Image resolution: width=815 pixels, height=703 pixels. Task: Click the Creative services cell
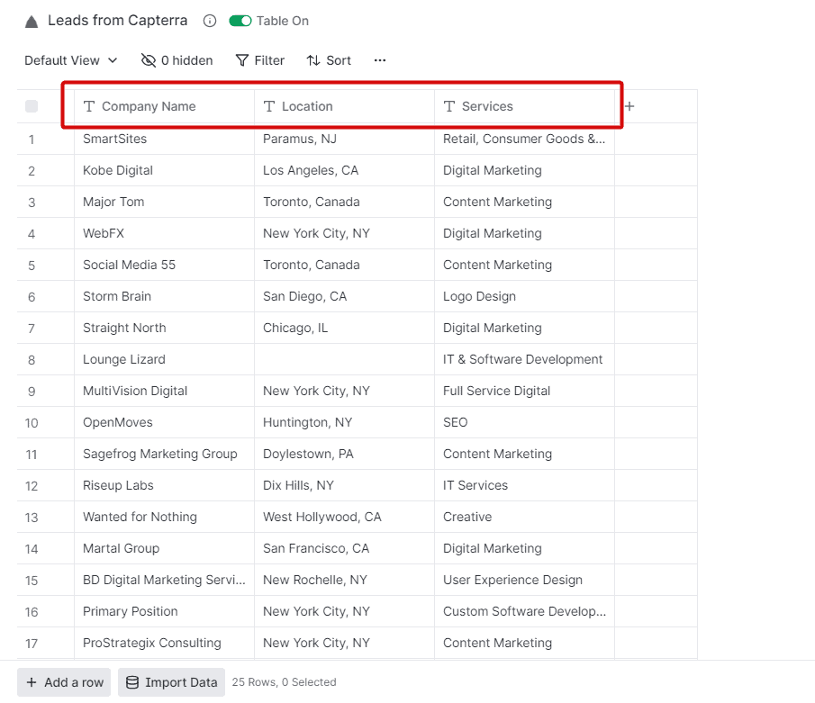pyautogui.click(x=524, y=517)
